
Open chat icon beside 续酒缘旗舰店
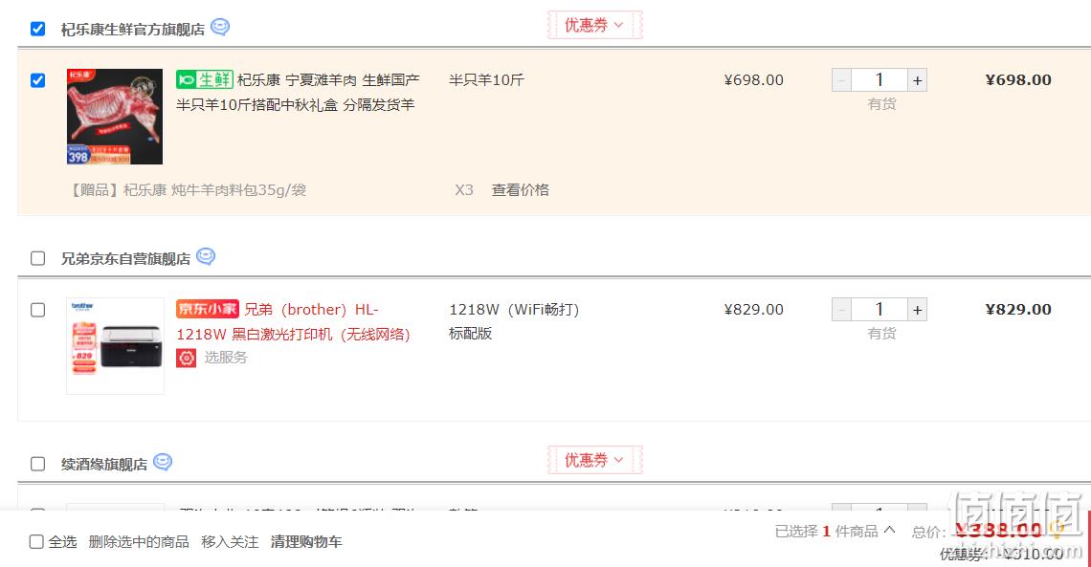click(162, 462)
